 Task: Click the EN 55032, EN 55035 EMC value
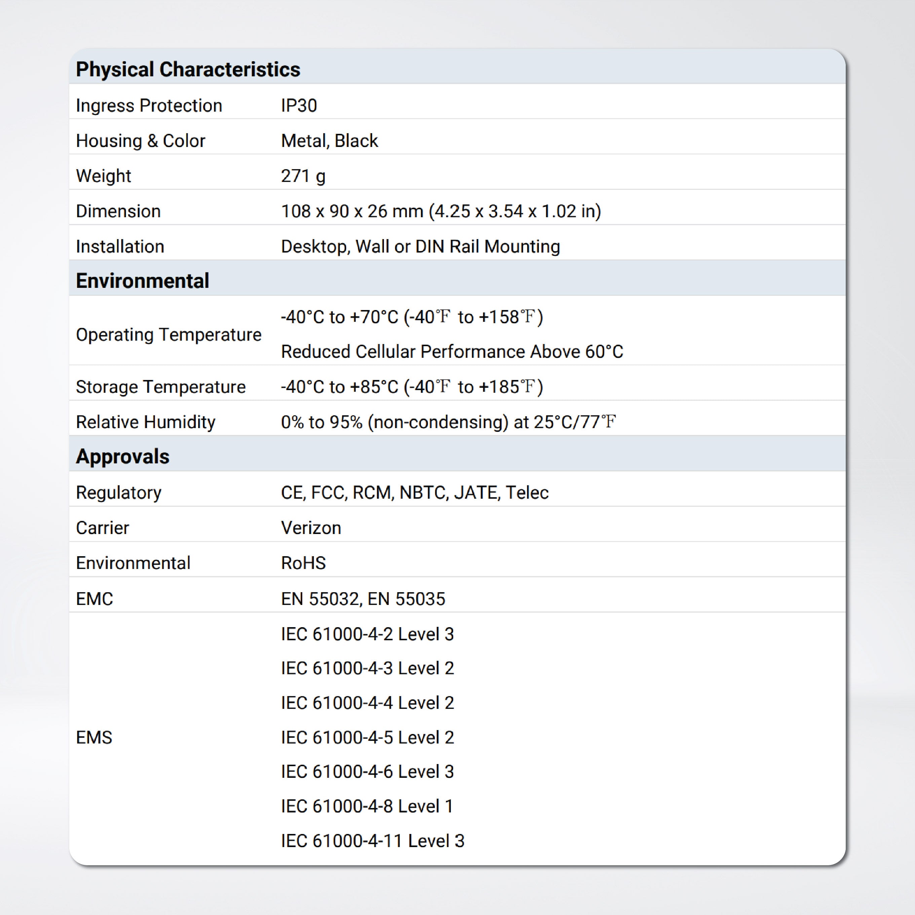pyautogui.click(x=363, y=599)
